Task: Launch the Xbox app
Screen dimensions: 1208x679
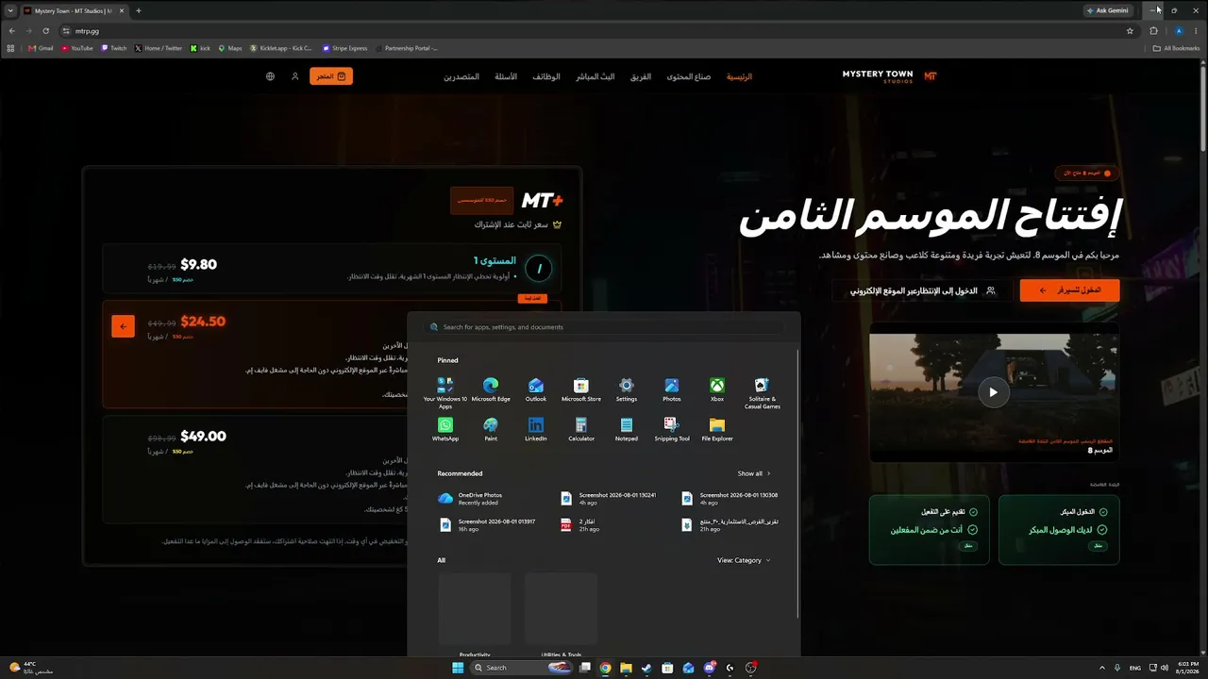Action: click(x=717, y=390)
